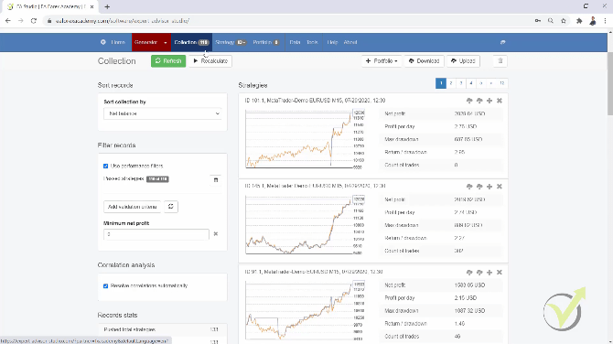
Task: Click the trash icon in Collection toolbar
Action: 500,61
